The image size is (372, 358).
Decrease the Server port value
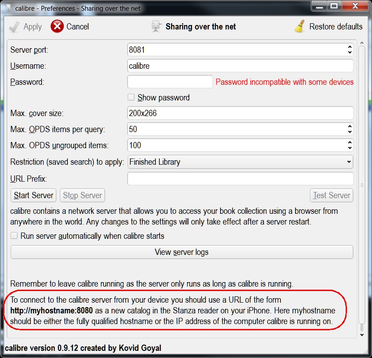tap(350, 52)
